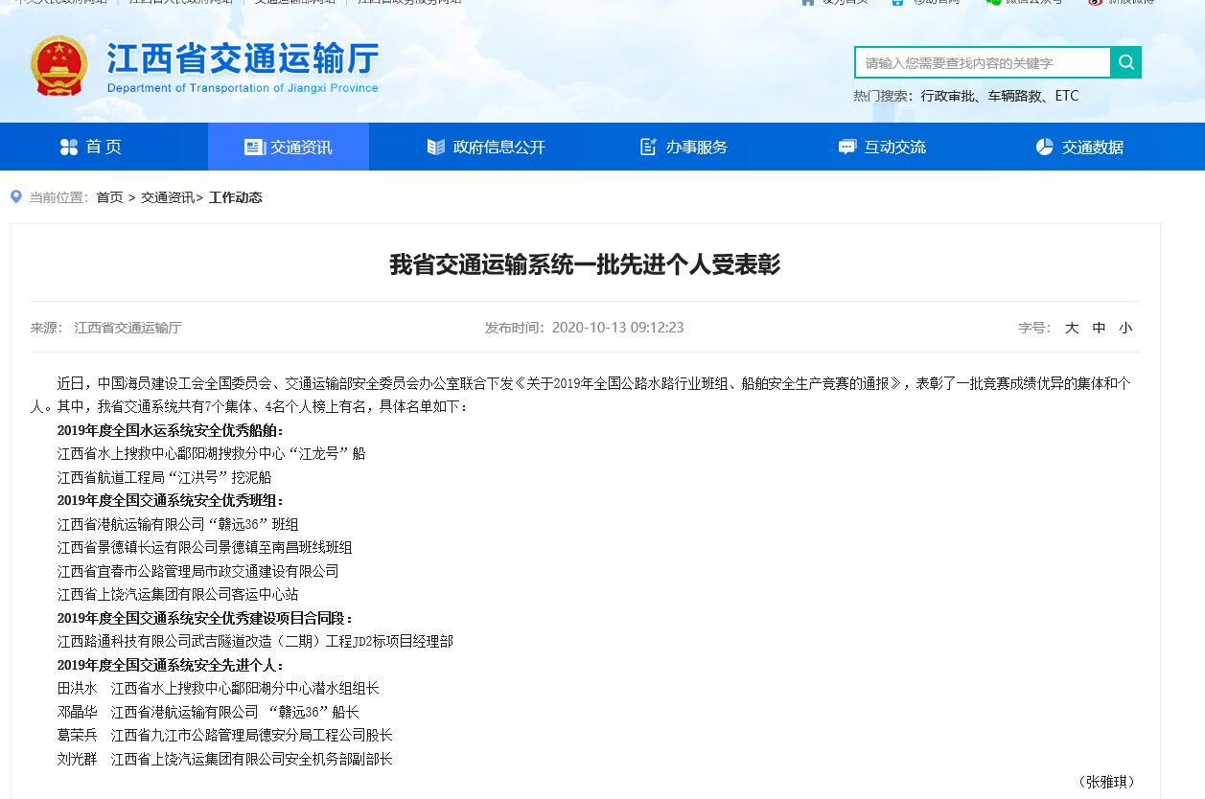The image size is (1205, 799).
Task: Click the 车辆路救 hot search link
Action: click(1014, 96)
